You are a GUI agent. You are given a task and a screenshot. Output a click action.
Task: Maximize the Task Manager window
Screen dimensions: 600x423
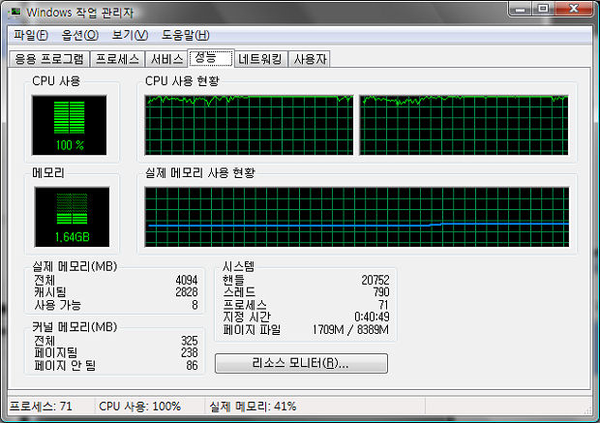[543, 9]
